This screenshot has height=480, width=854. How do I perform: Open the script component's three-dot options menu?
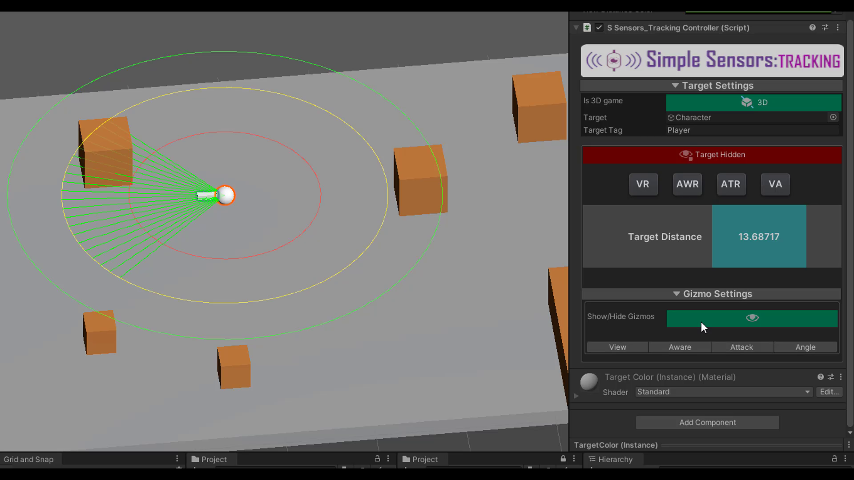pos(838,28)
